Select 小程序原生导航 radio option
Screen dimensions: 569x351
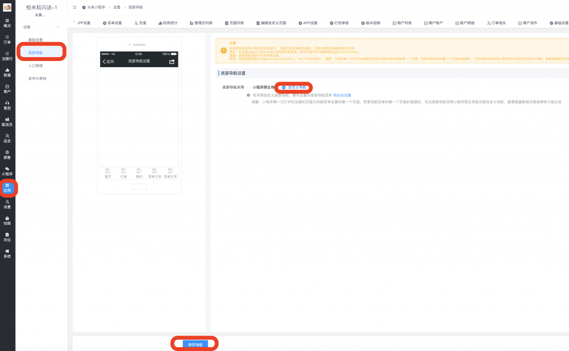click(248, 87)
